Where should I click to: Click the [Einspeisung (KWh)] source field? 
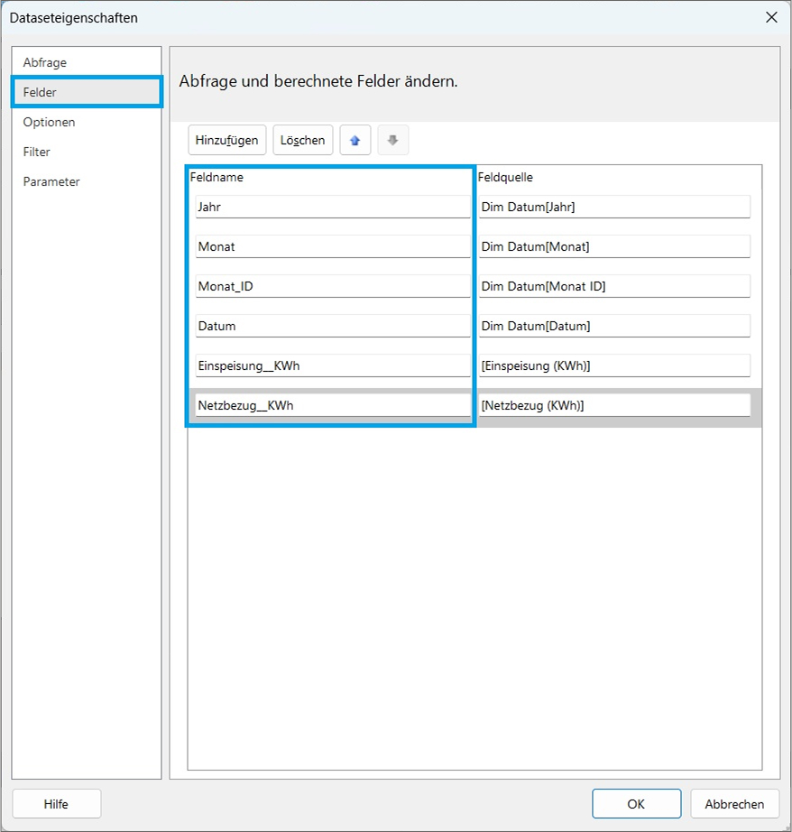click(x=613, y=365)
